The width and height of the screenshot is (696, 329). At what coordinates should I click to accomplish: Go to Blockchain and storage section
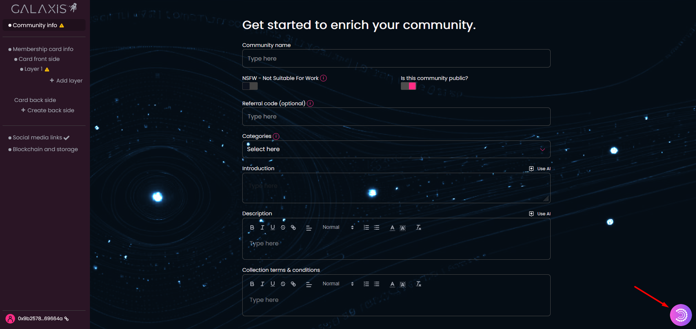(45, 149)
